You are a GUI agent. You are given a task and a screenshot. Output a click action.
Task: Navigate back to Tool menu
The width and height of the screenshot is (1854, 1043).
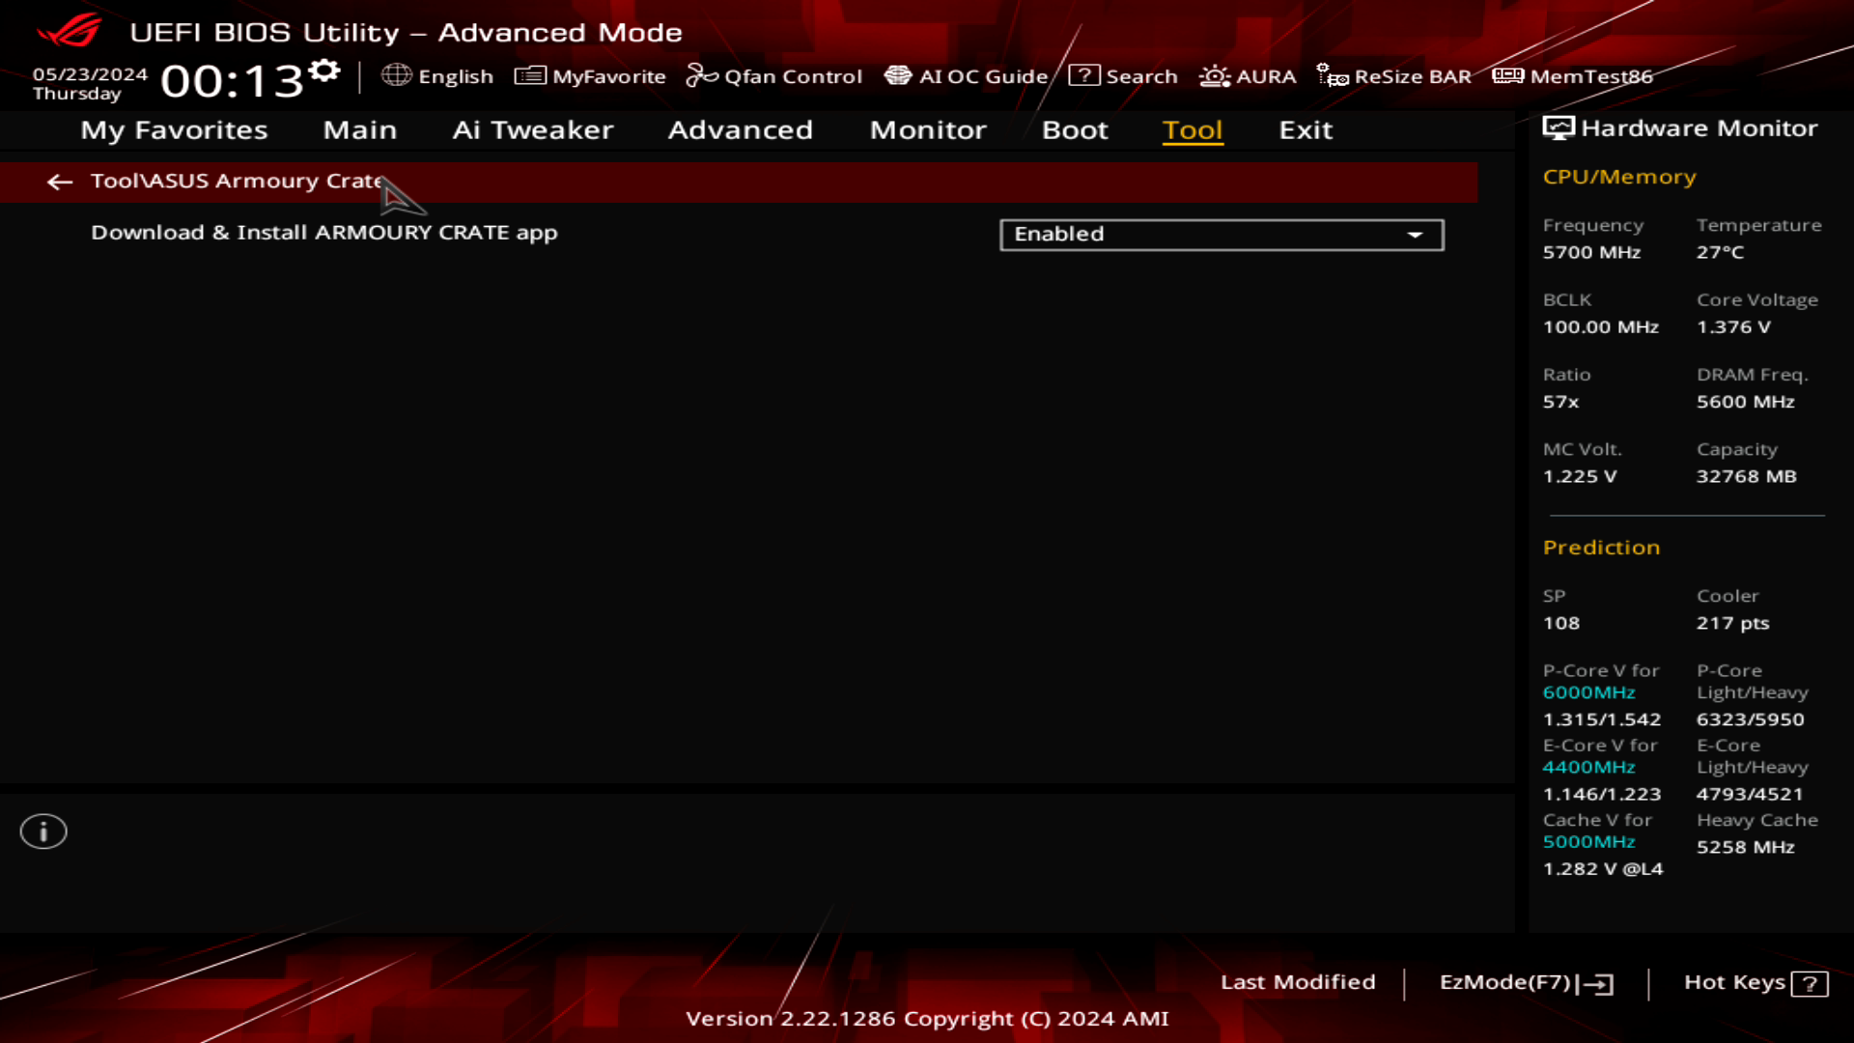[59, 180]
